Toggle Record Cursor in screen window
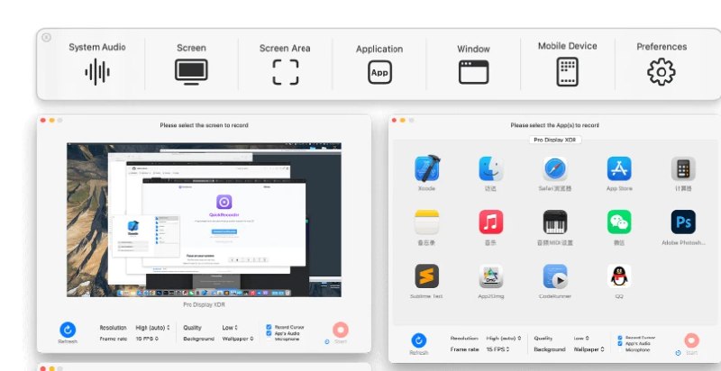 [269, 327]
